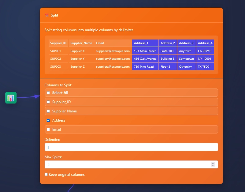The image size is (245, 192).
Task: Click the CA 90210 cell
Action: (x=205, y=51)
